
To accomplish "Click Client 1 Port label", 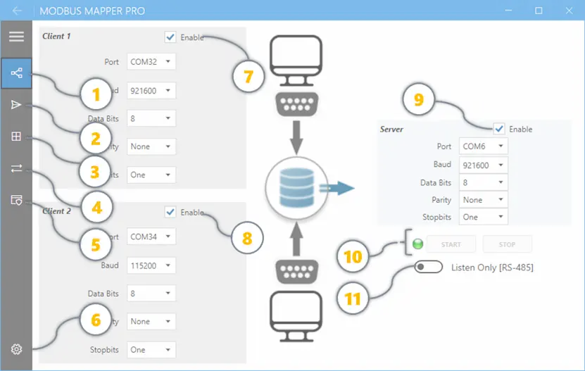I will (x=111, y=62).
